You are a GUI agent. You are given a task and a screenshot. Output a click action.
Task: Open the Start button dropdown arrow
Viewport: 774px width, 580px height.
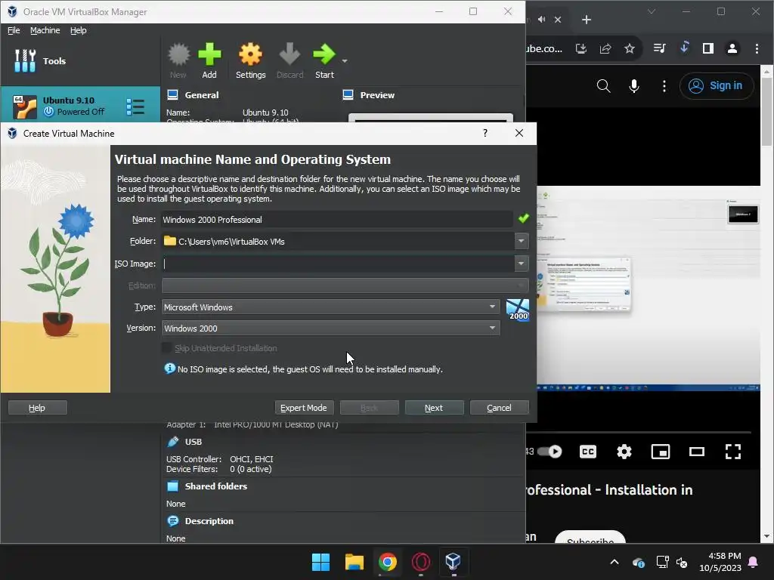click(x=345, y=60)
